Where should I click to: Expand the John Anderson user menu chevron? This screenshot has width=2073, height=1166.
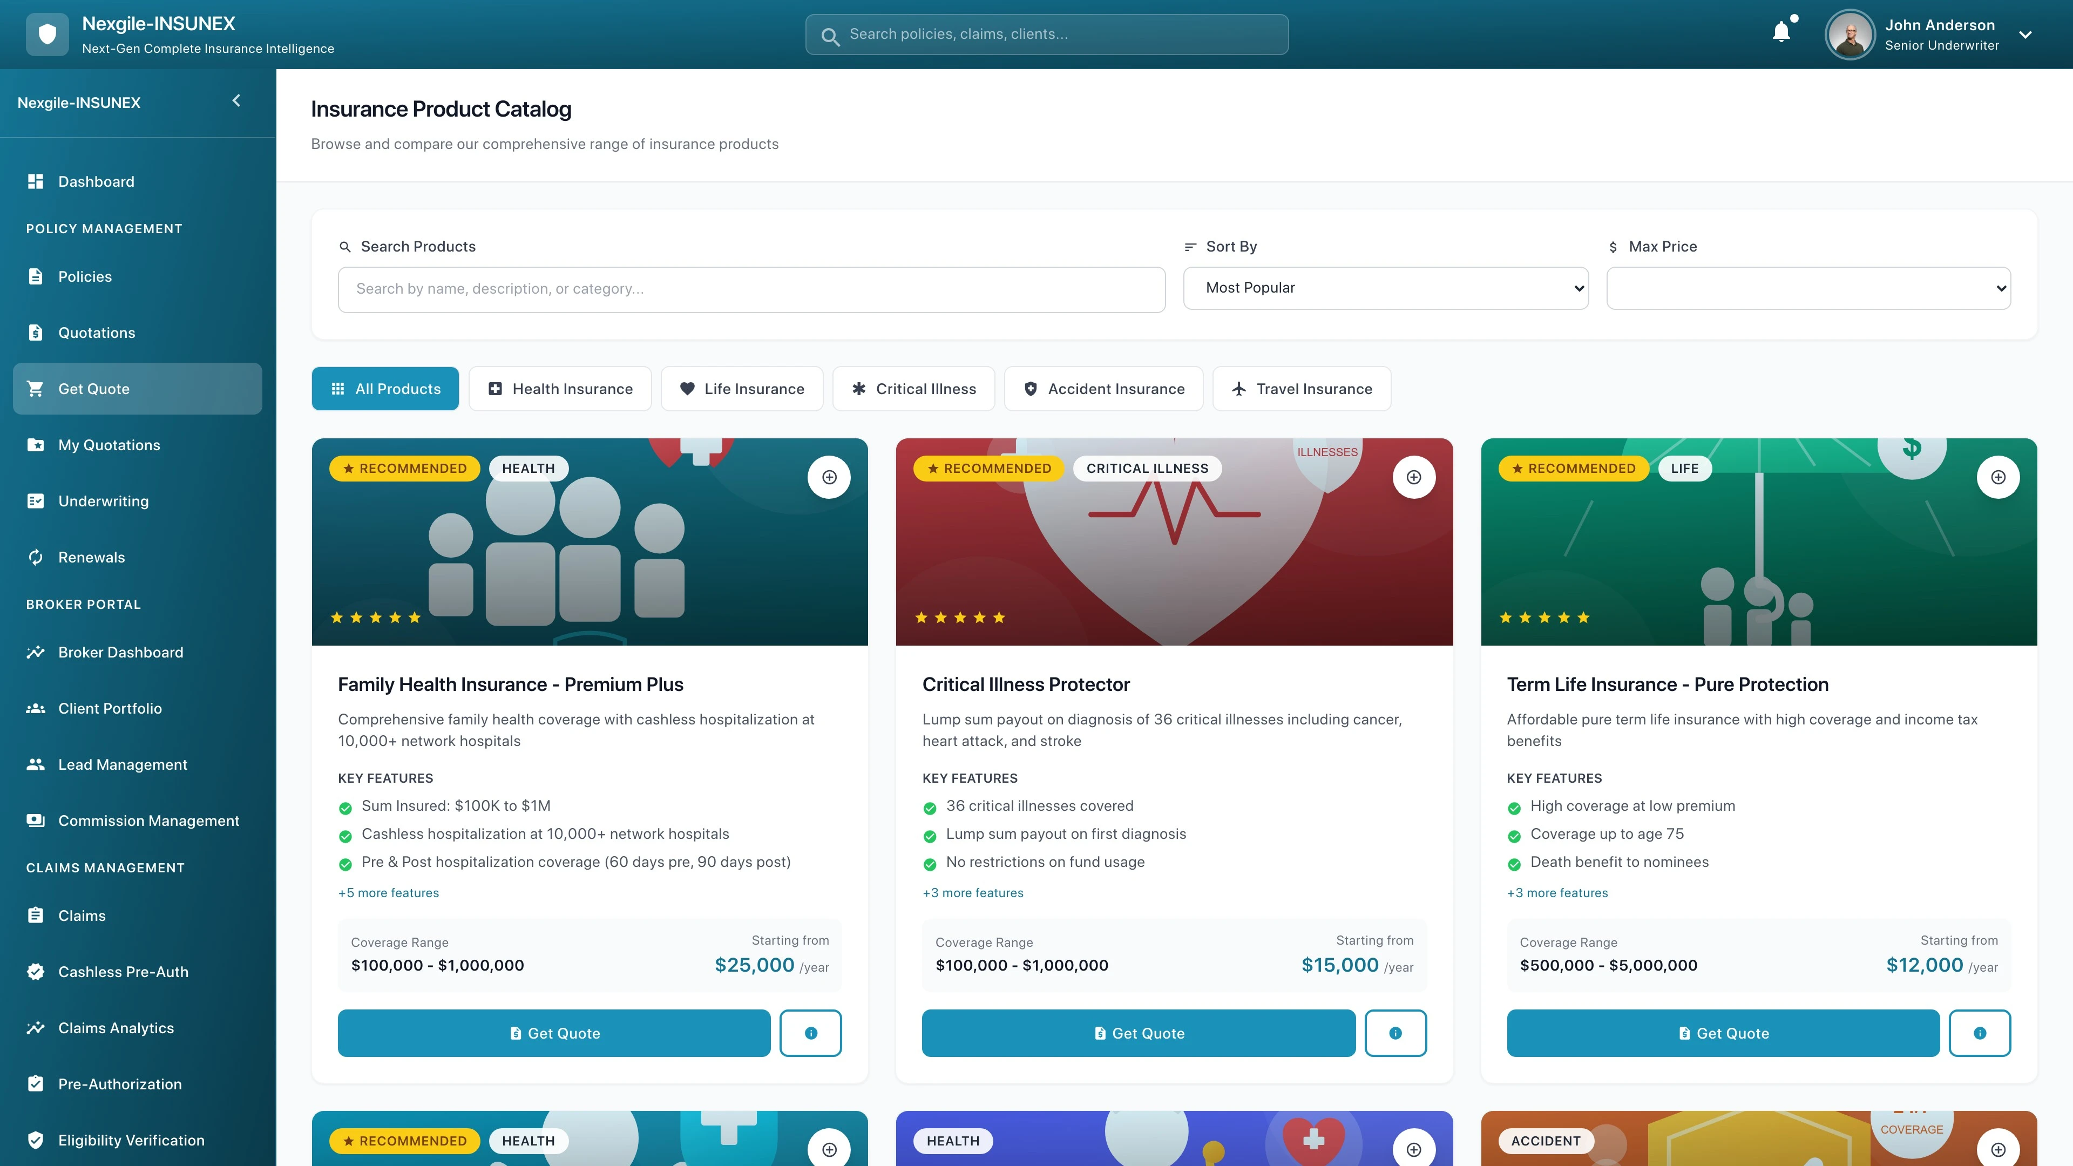(2025, 35)
